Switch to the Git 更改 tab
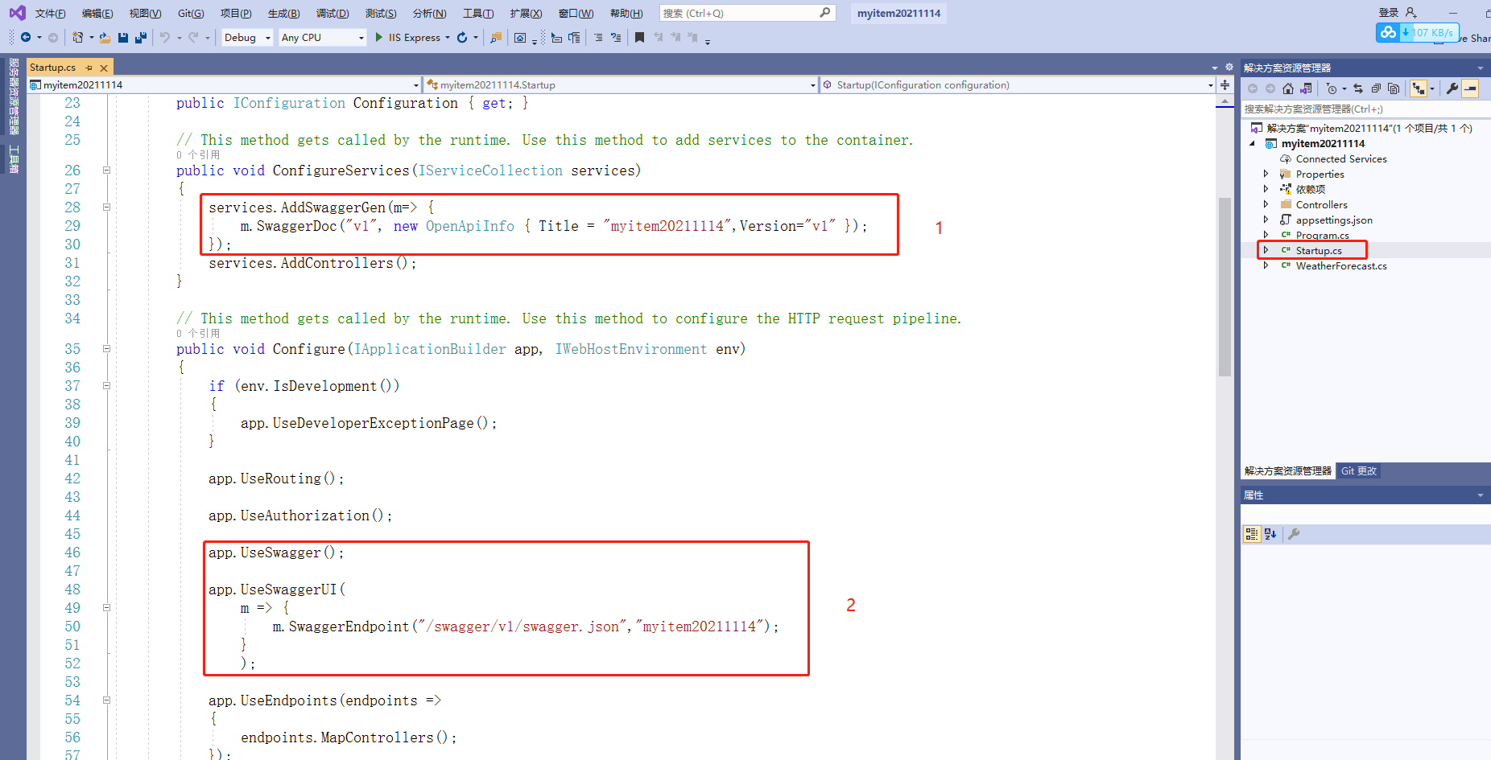 pos(1359,470)
